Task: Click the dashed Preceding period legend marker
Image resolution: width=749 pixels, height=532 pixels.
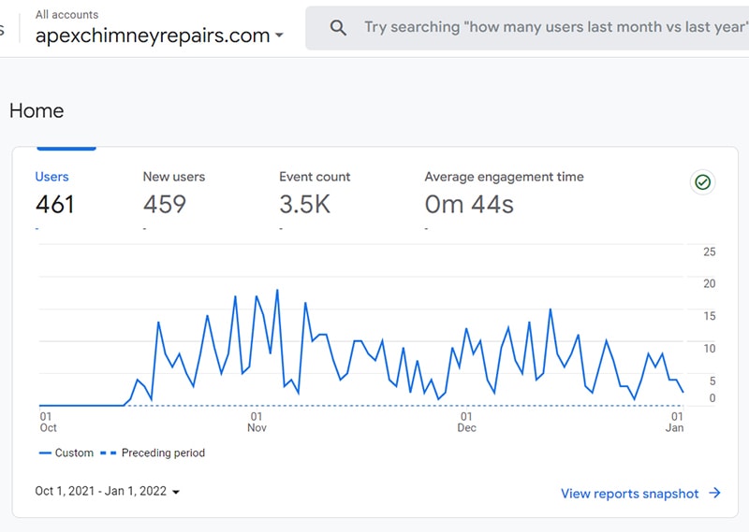Action: 108,453
